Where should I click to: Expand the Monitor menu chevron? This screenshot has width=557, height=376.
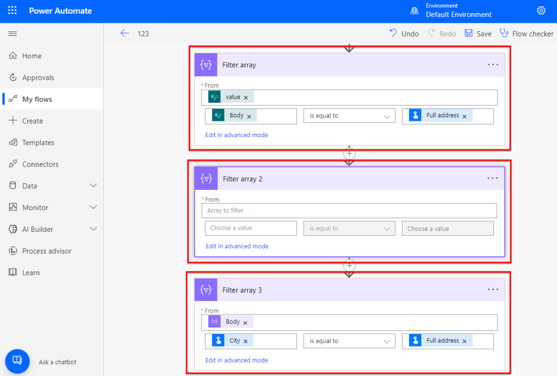[94, 207]
